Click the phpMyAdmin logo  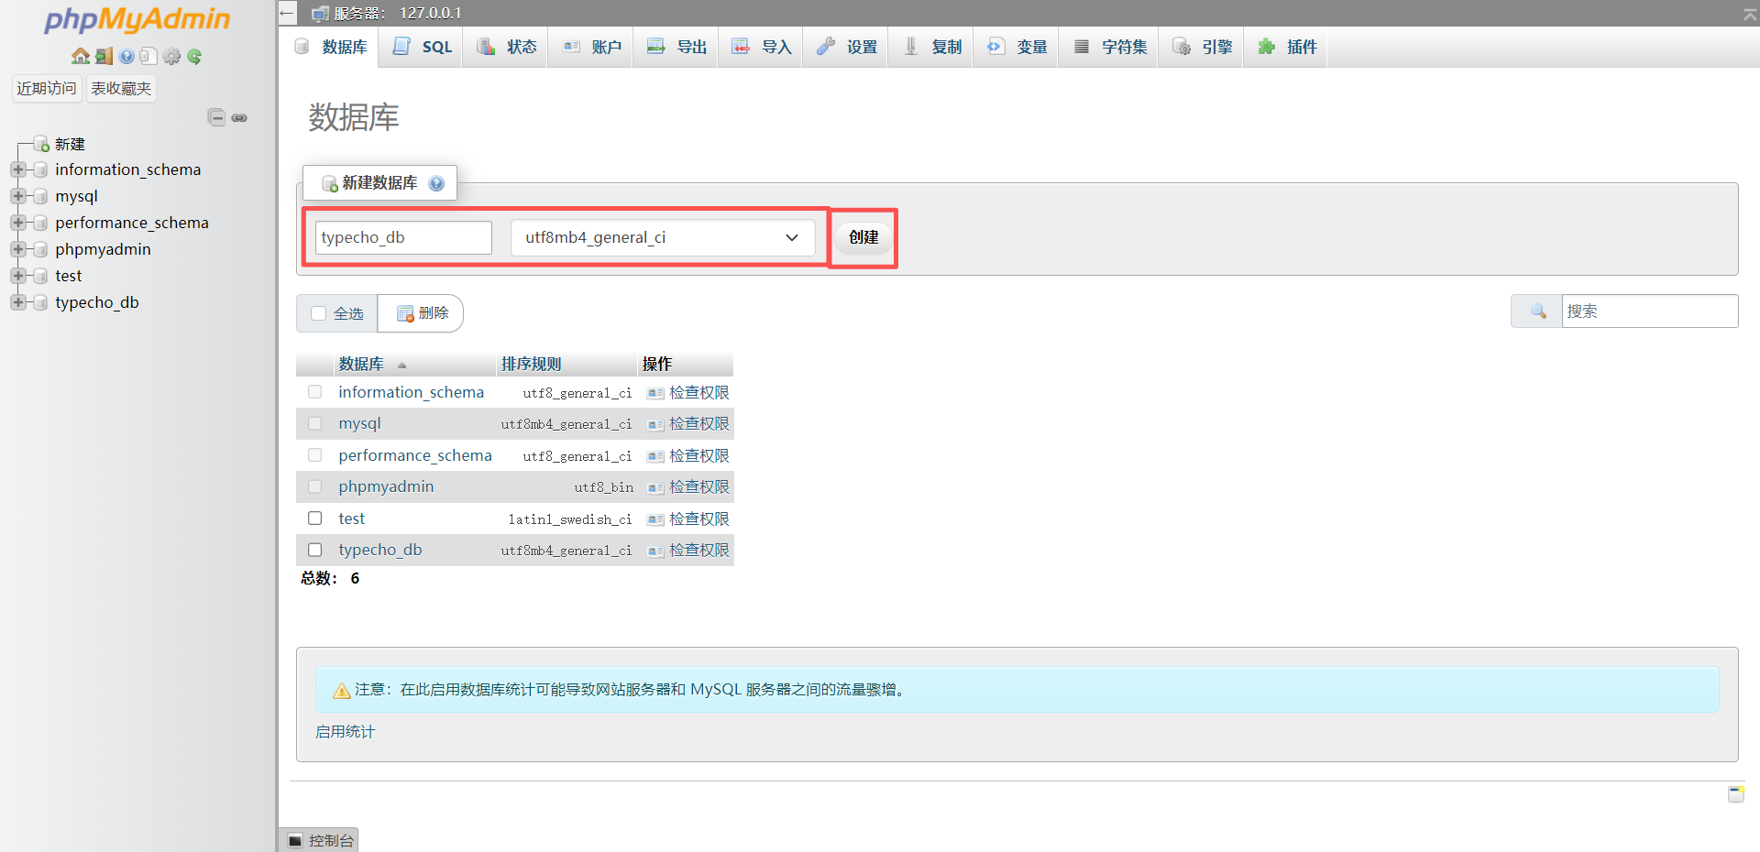[x=137, y=20]
